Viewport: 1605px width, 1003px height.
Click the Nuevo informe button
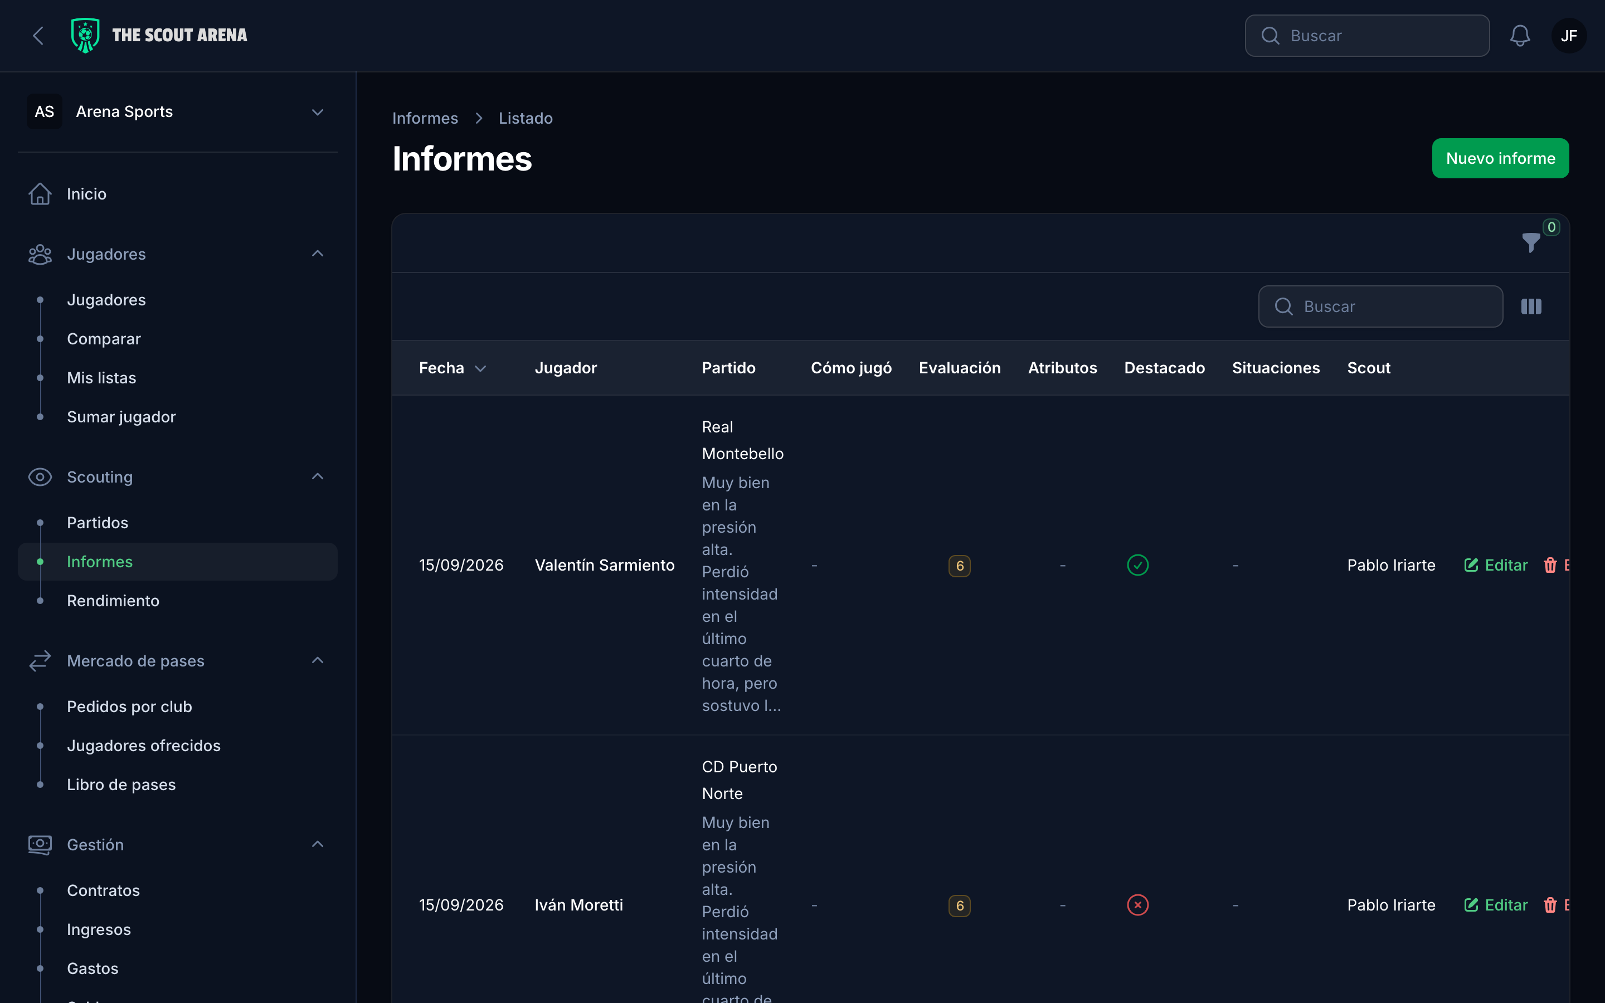[1500, 159]
